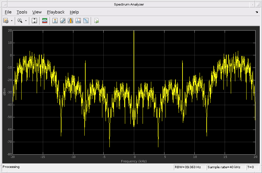Open the Spectrum Settings icon
The height and width of the screenshot is (173, 262).
[x=45, y=21]
